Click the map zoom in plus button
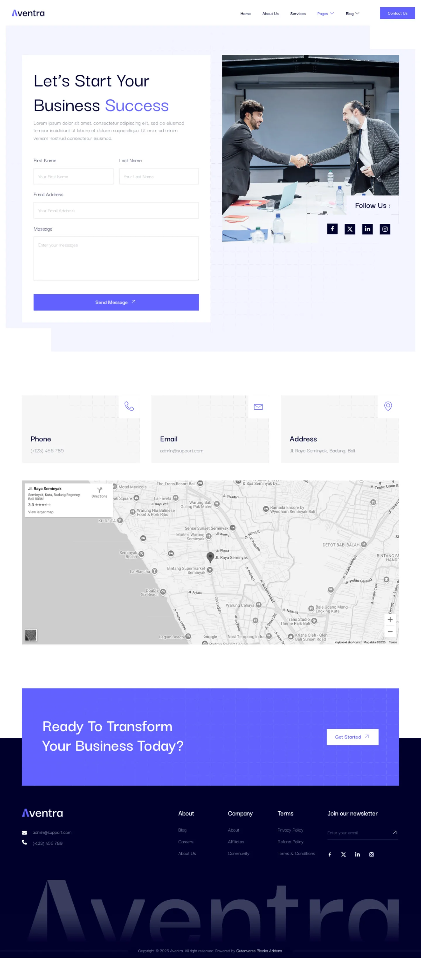The width and height of the screenshot is (421, 958). pos(390,619)
